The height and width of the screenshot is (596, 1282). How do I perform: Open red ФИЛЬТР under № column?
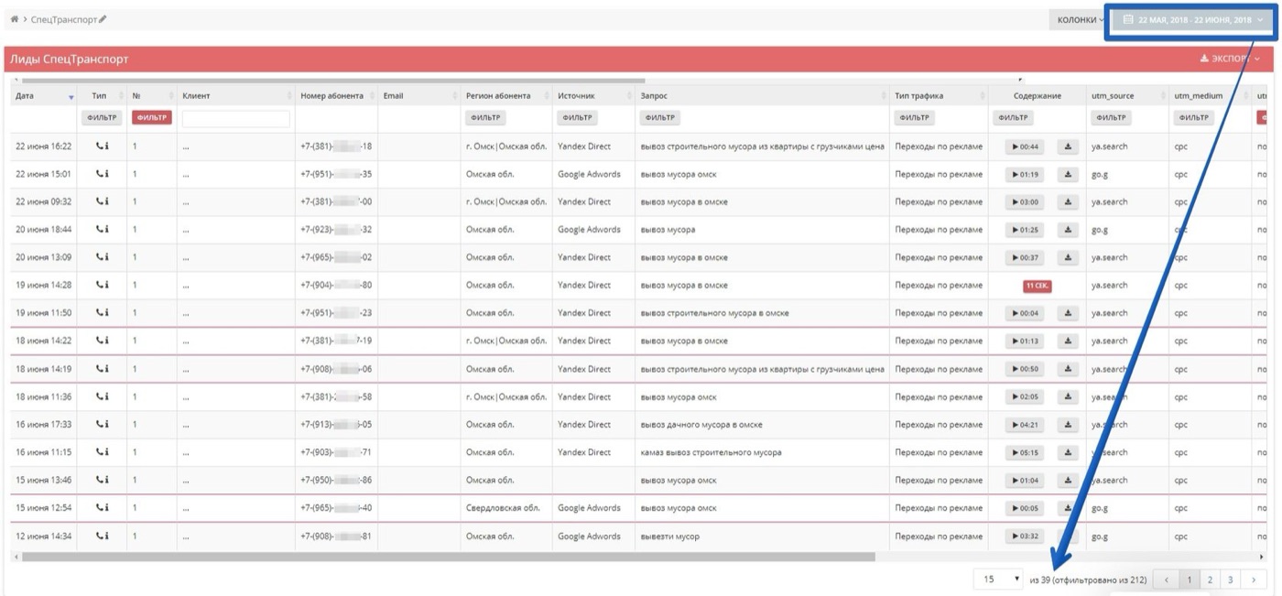pyautogui.click(x=151, y=117)
